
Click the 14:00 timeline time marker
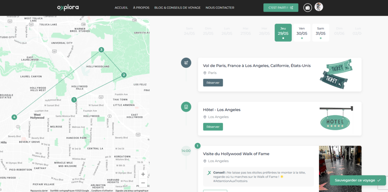tap(186, 151)
